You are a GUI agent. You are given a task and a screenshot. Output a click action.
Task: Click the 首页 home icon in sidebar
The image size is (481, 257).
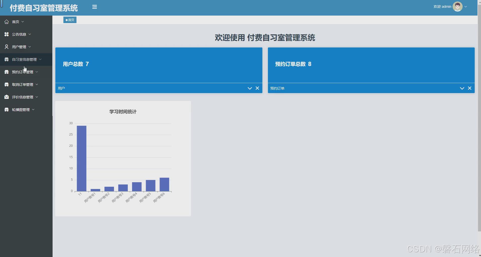click(7, 22)
